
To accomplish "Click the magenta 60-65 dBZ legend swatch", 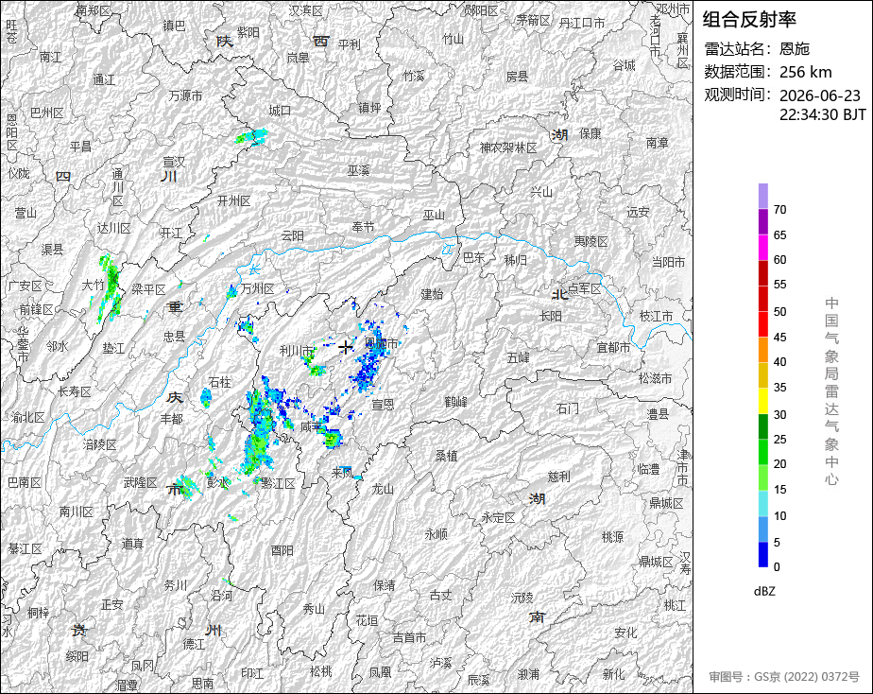I will (x=762, y=248).
